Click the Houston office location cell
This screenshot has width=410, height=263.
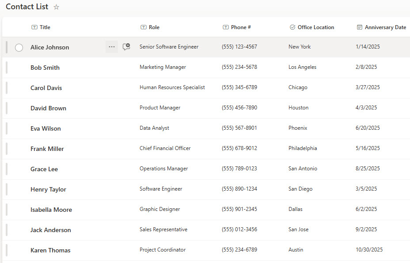pyautogui.click(x=298, y=108)
